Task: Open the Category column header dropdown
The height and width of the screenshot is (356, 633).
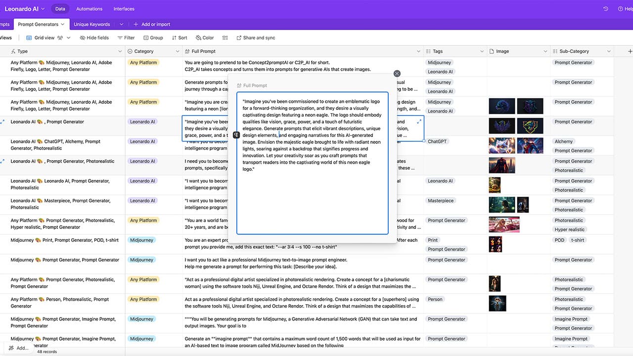Action: (178, 51)
